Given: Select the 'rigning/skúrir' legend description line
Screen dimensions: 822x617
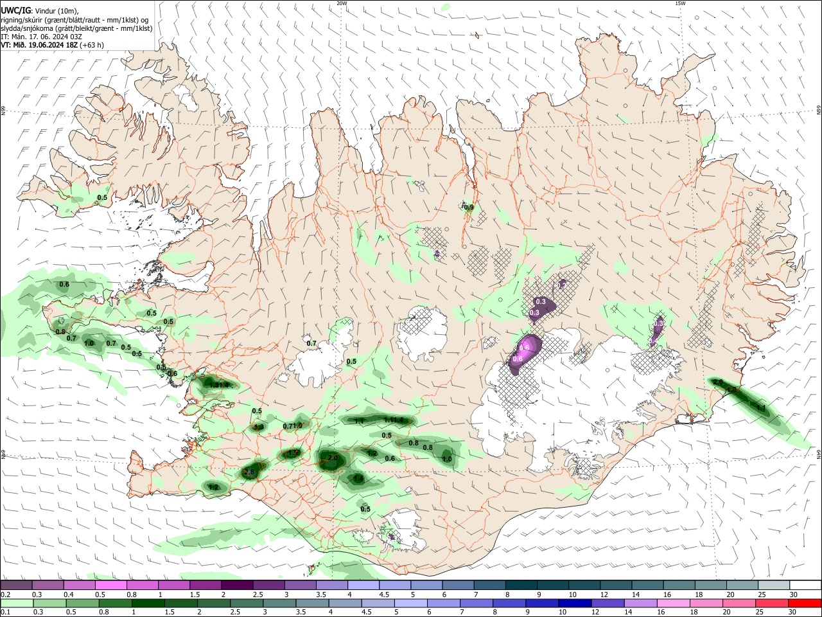Looking at the screenshot, I should (x=74, y=19).
